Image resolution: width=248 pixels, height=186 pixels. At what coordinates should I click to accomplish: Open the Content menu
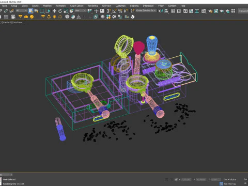click(x=172, y=6)
